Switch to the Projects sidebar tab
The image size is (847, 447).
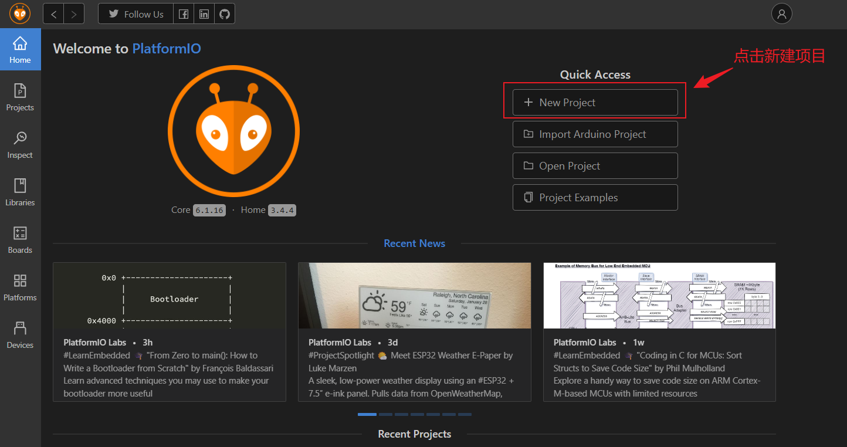point(20,97)
